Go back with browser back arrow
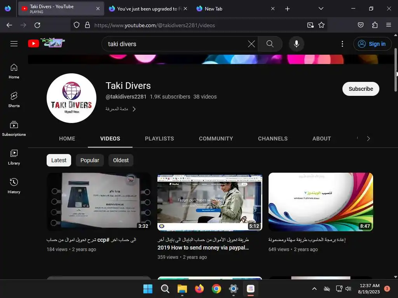 tap(9, 25)
